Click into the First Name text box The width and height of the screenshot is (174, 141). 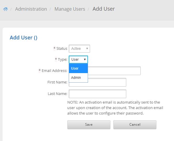(98, 82)
